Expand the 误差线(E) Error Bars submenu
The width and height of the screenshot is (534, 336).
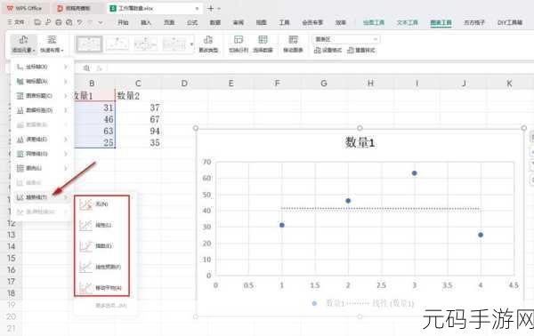coord(42,140)
